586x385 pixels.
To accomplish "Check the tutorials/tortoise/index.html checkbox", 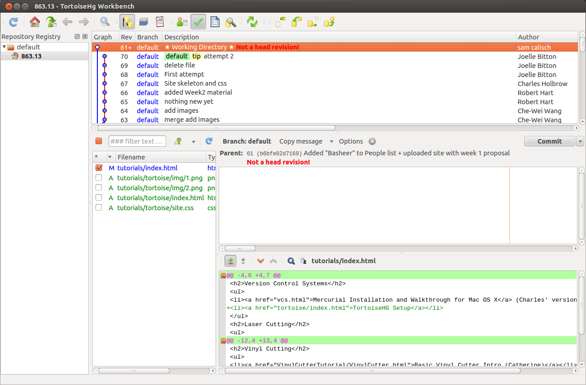I will tap(99, 198).
